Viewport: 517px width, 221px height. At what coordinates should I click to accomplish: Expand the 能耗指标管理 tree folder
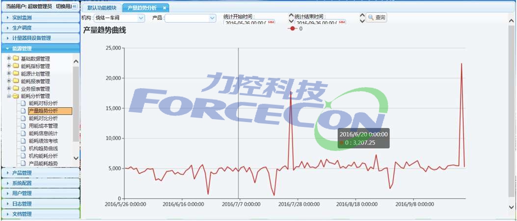point(9,66)
